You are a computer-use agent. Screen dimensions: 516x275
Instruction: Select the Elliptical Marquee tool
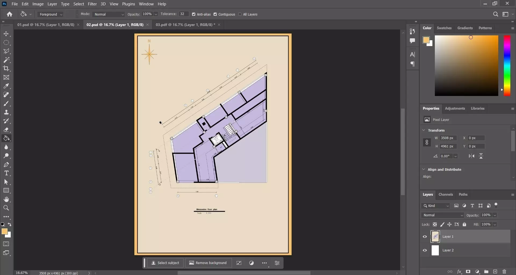(x=6, y=43)
